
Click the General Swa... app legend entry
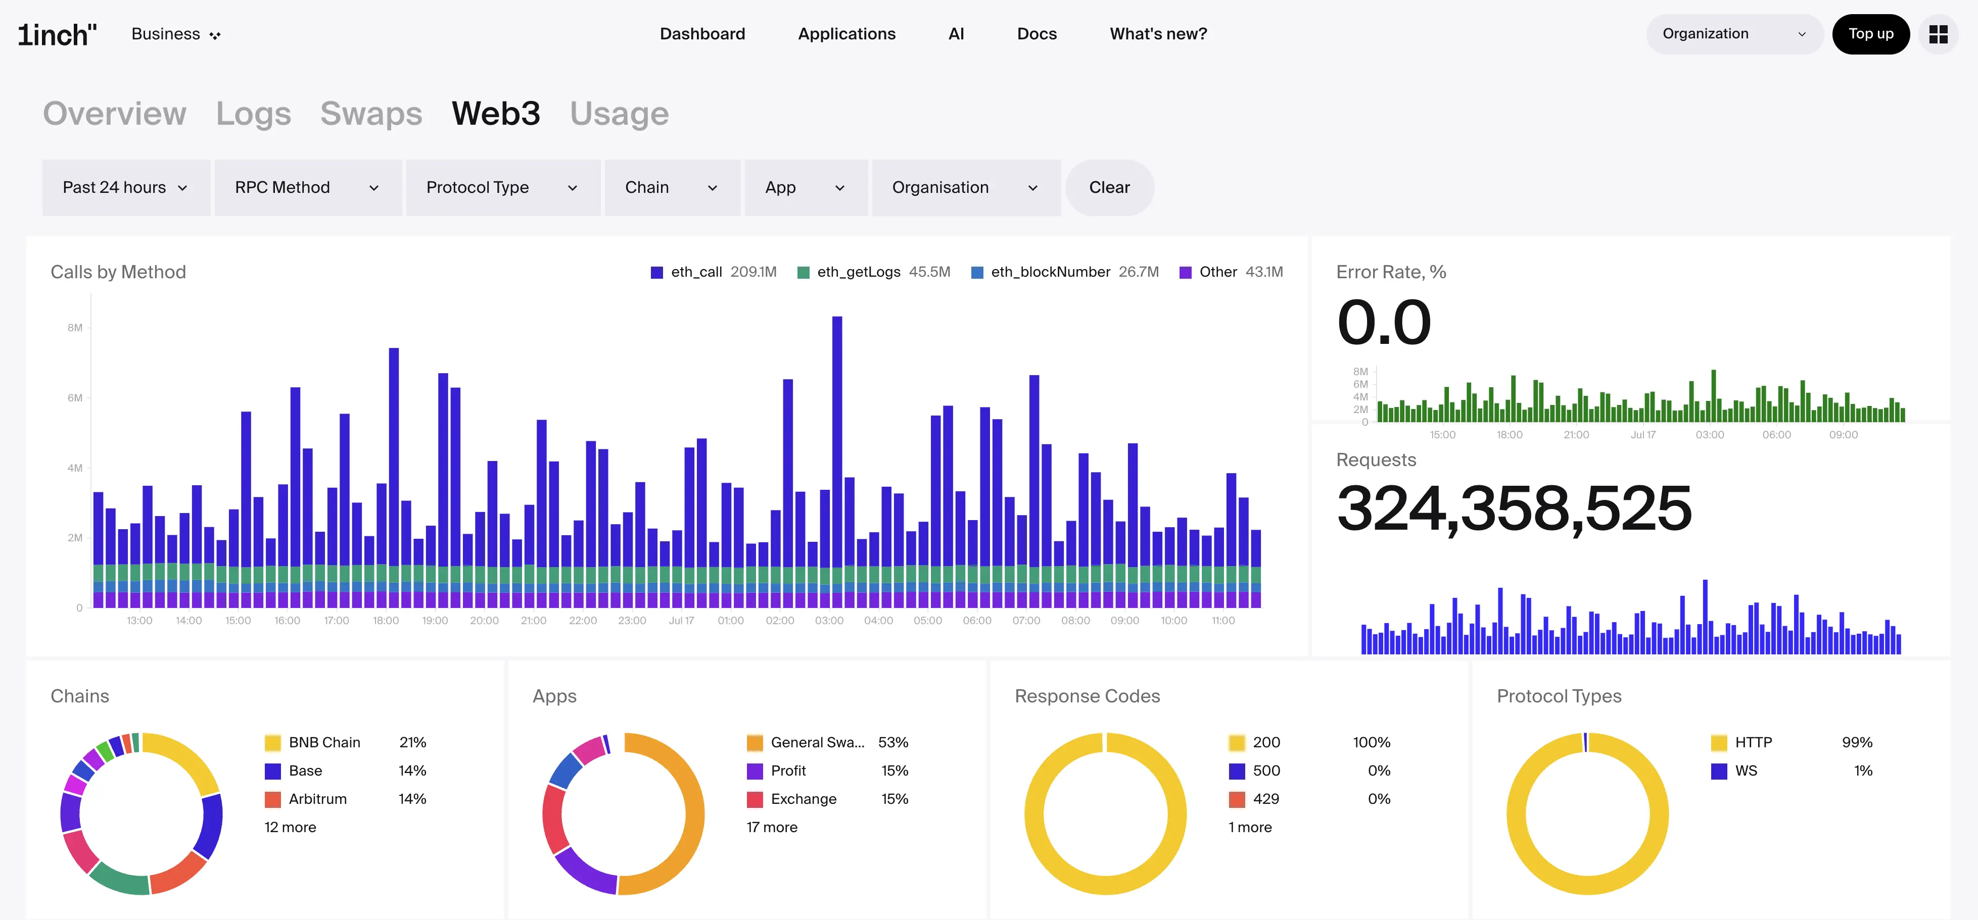tap(827, 742)
